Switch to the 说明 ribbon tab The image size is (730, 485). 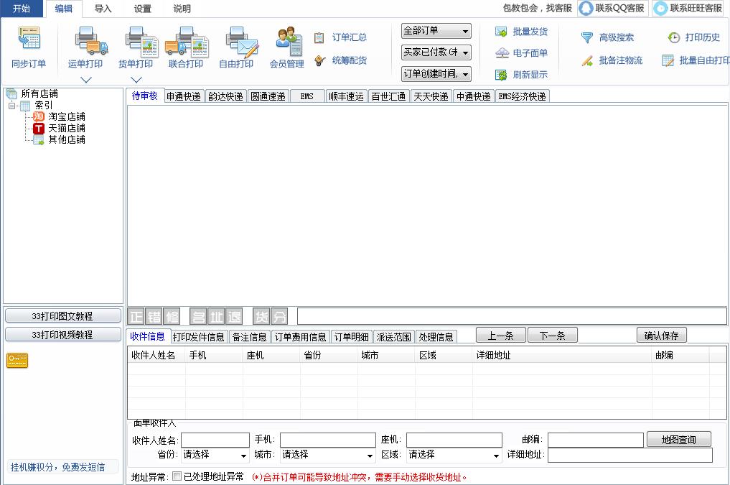182,9
